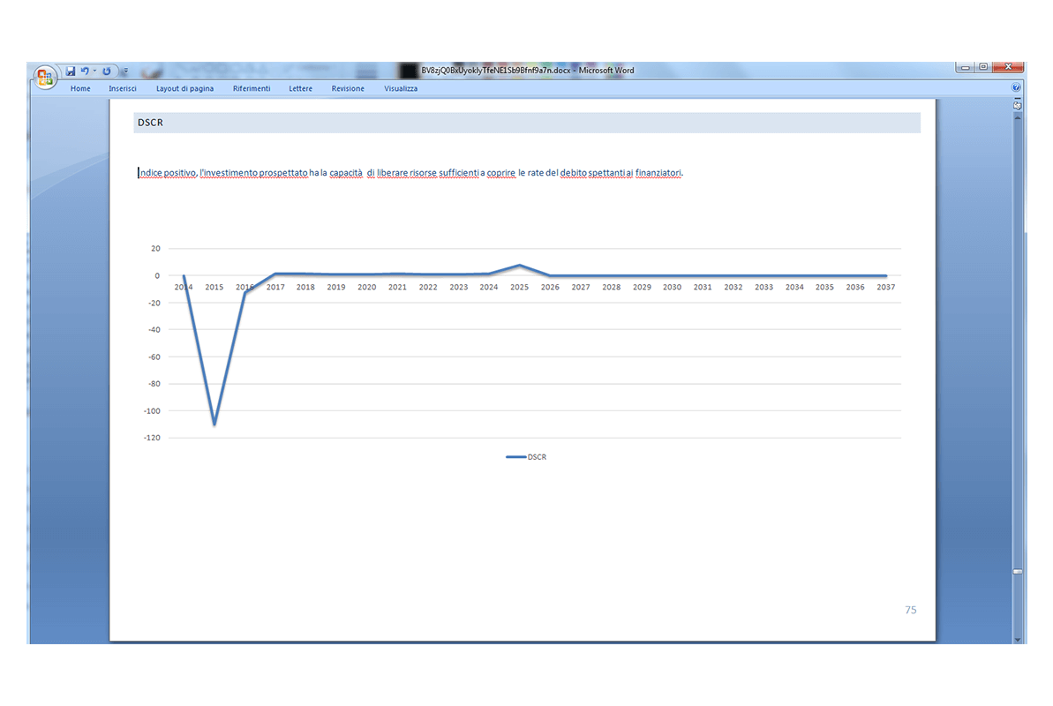Click the word 'Indice' in the paragraph
The image size is (1053, 706).
point(150,173)
